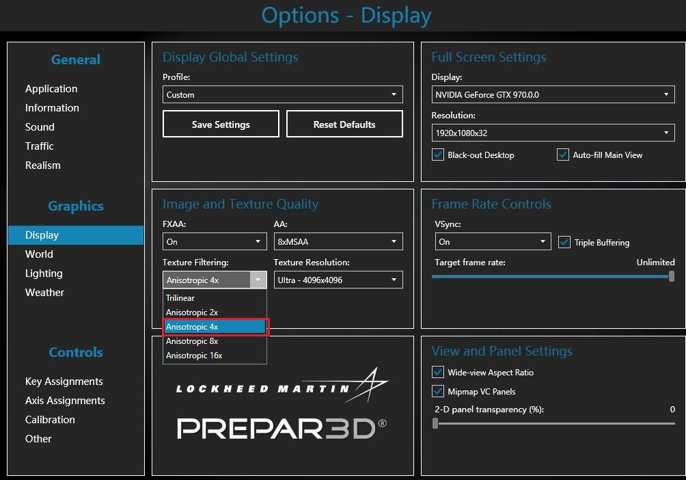Screen dimensions: 686x480
Task: Pick Anisotropic 8x in the list
Action: pyautogui.click(x=192, y=341)
